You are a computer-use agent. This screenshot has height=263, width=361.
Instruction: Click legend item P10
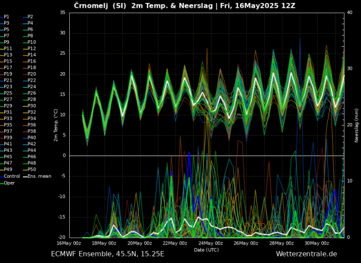[29, 42]
